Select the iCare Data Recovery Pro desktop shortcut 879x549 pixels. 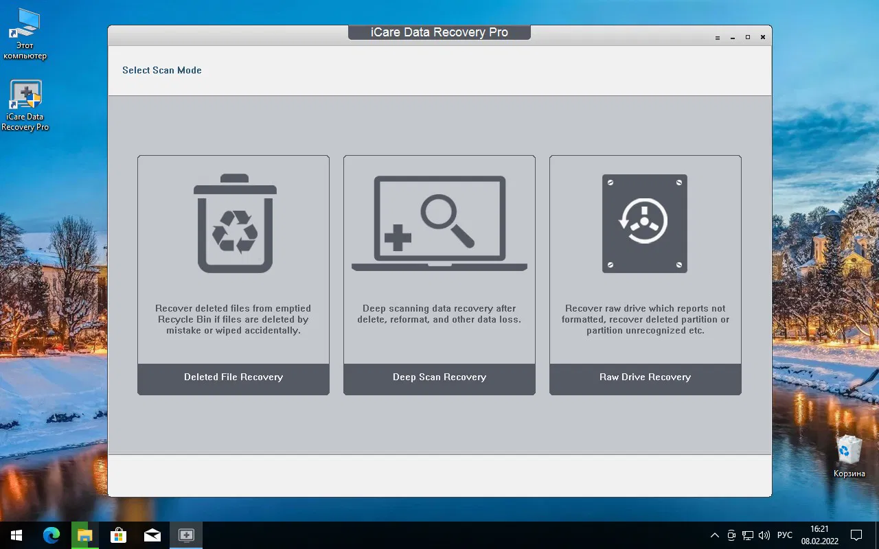[x=25, y=106]
